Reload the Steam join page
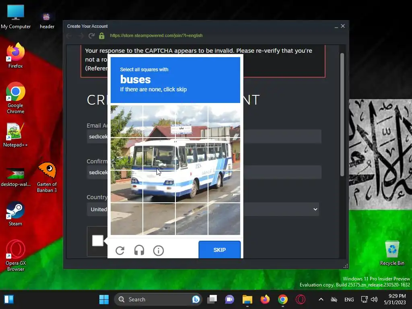Image resolution: width=412 pixels, height=309 pixels. [91, 36]
